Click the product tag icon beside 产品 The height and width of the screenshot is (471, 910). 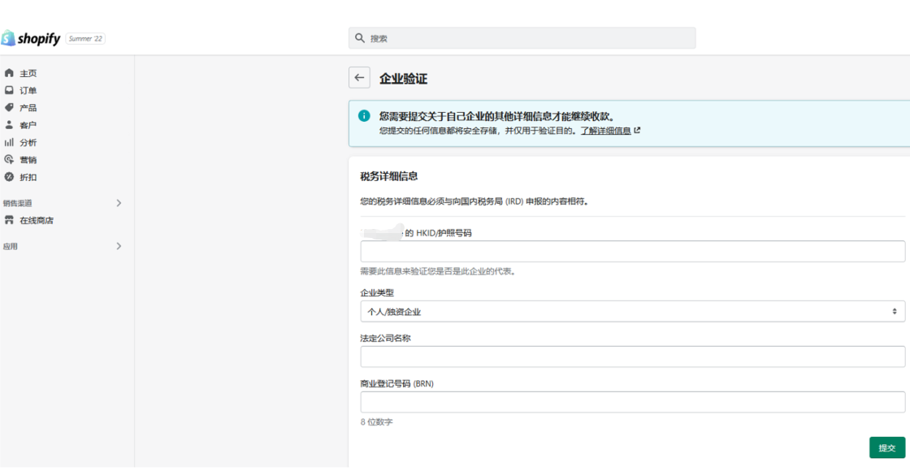tap(9, 107)
